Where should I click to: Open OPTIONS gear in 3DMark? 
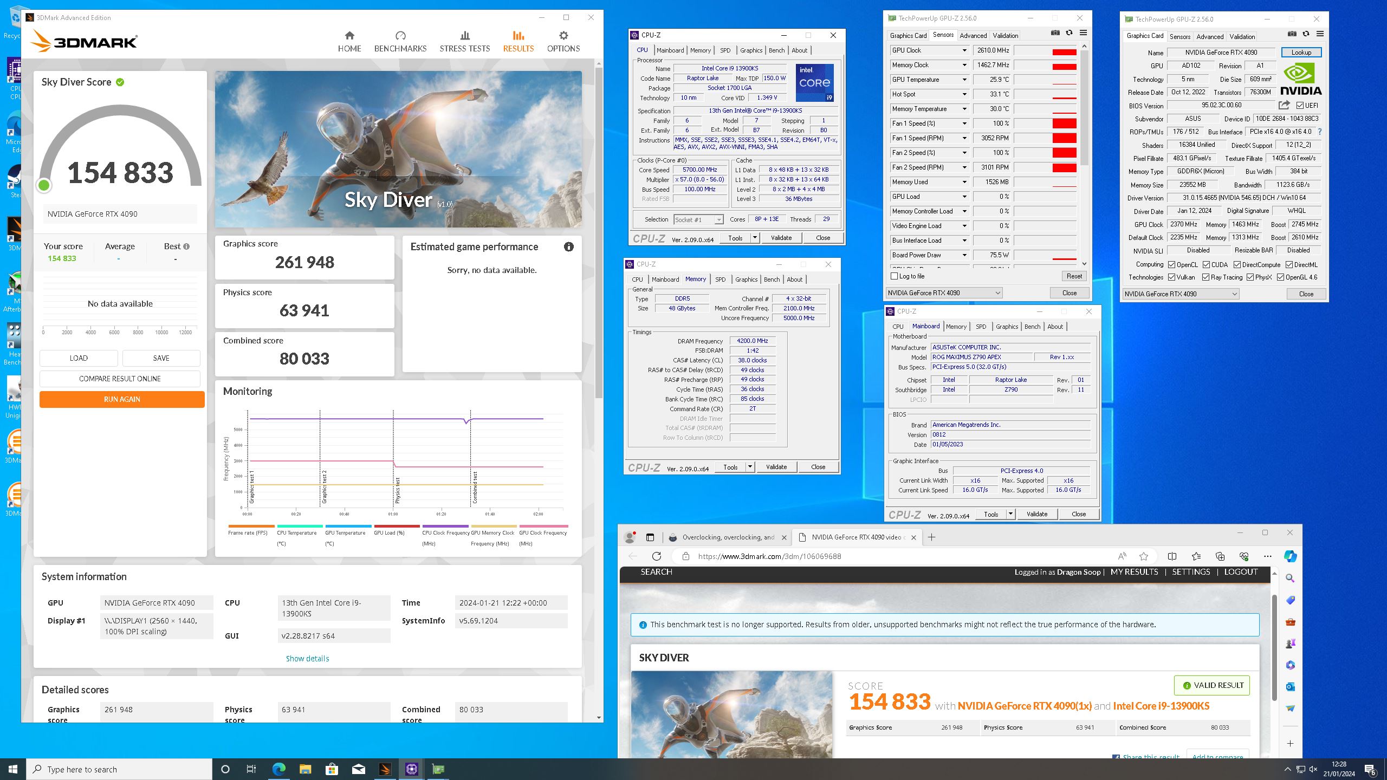(x=563, y=42)
